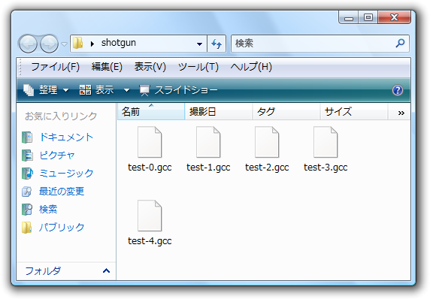
Task: Click the shotgun path in address bar
Action: pos(119,43)
